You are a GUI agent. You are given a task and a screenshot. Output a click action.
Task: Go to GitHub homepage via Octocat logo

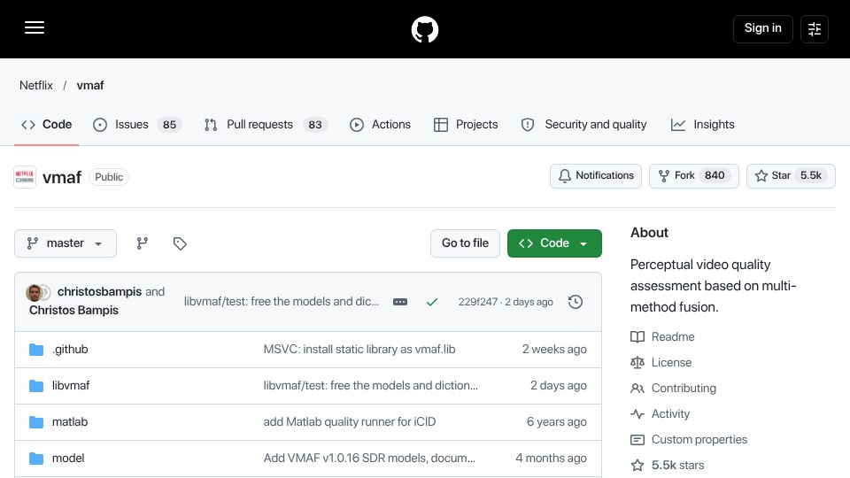(424, 29)
